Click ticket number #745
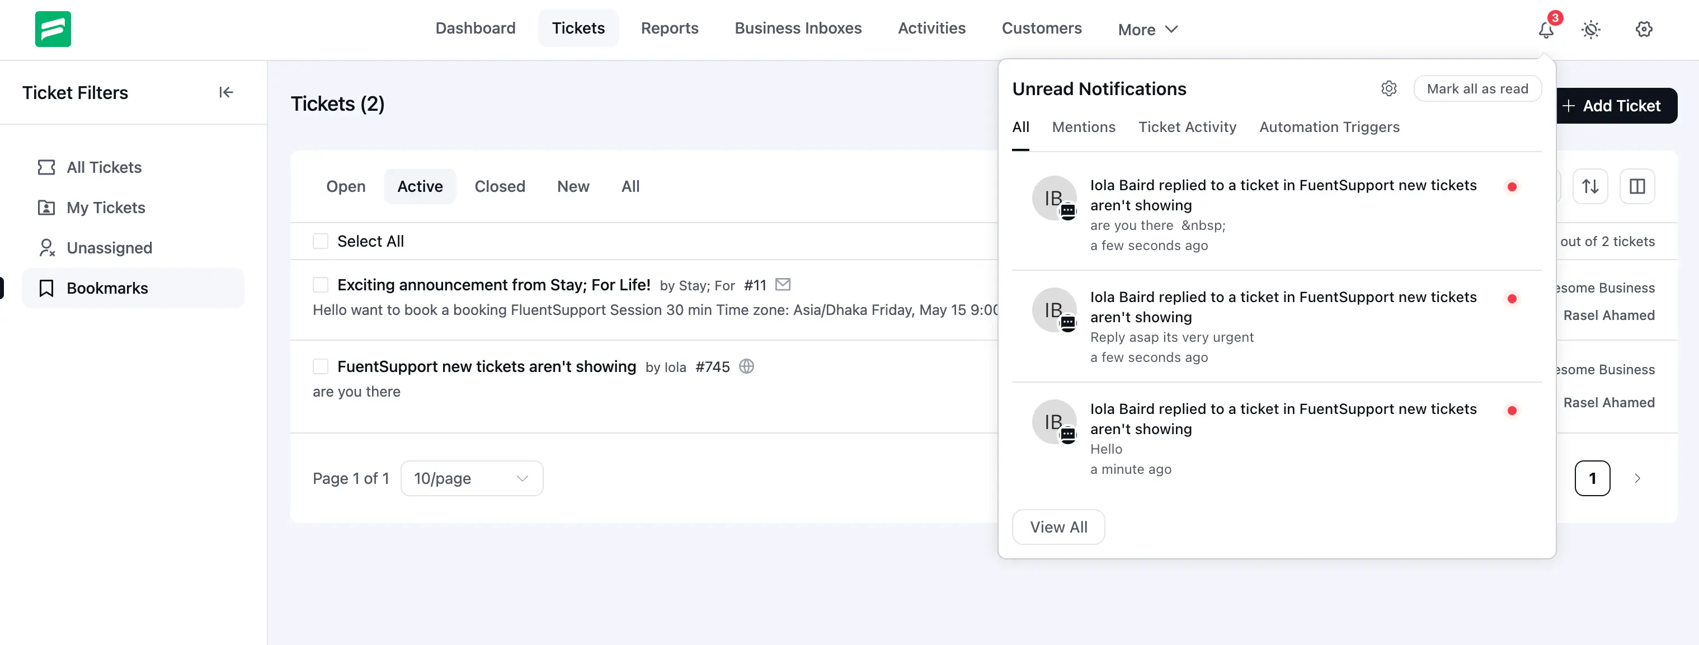 pyautogui.click(x=712, y=368)
